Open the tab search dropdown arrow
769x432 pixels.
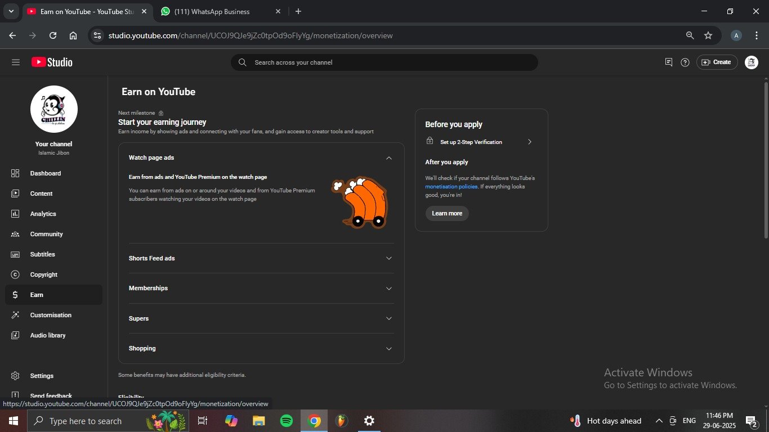coord(11,11)
